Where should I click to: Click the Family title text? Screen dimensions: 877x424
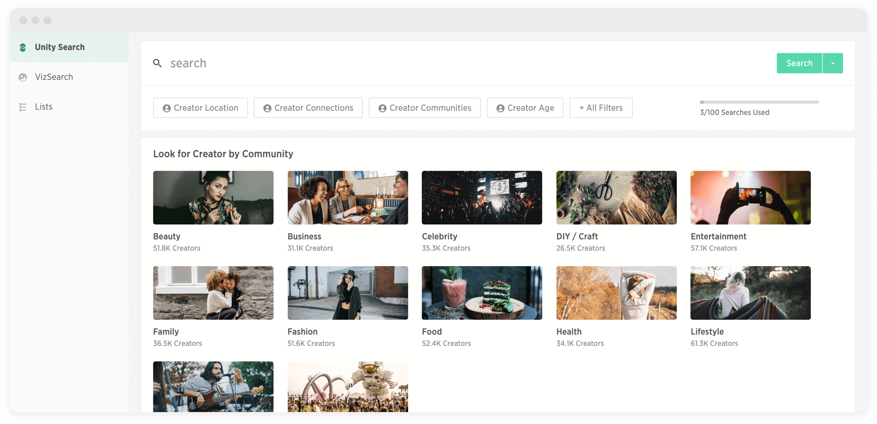coord(166,332)
